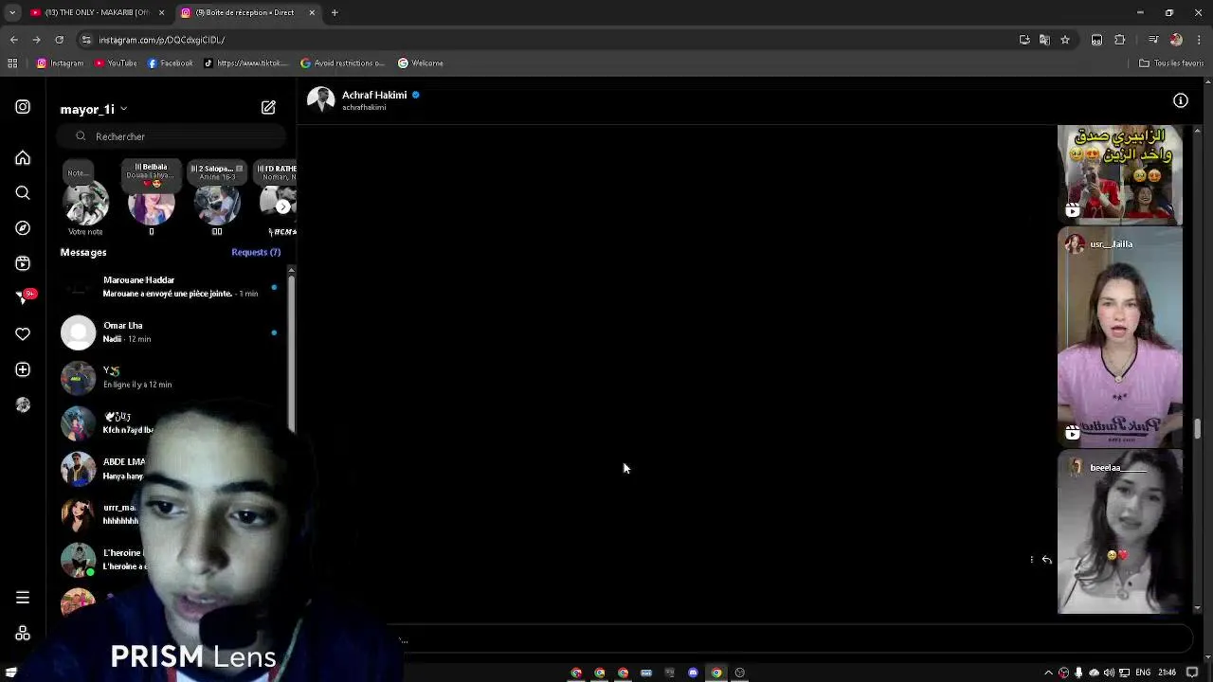Open conversation info icon
Screen dimensions: 1213x682
point(1181,100)
